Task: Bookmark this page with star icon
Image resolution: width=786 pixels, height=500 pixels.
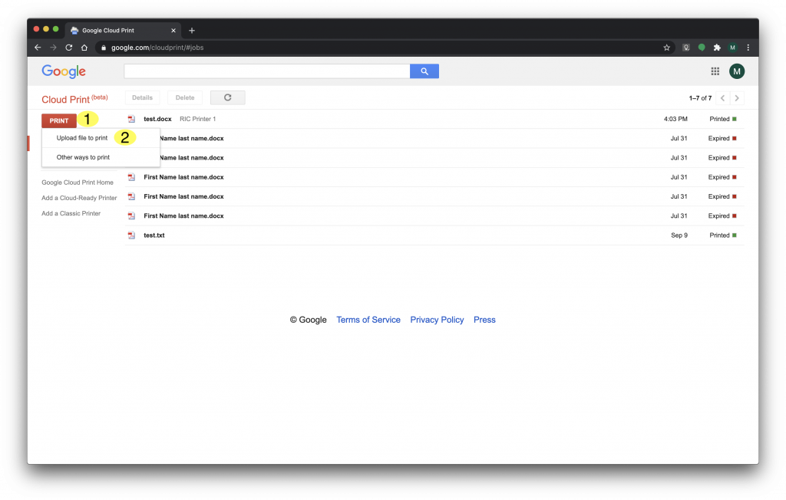Action: coord(666,48)
